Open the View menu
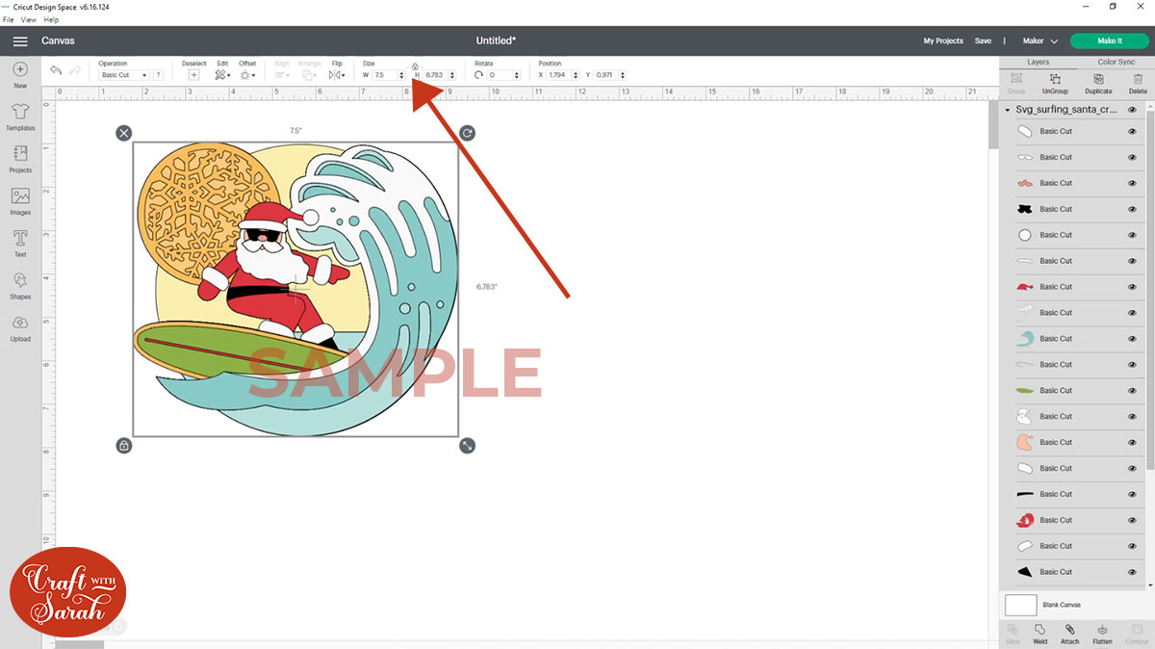1155x649 pixels. click(29, 19)
